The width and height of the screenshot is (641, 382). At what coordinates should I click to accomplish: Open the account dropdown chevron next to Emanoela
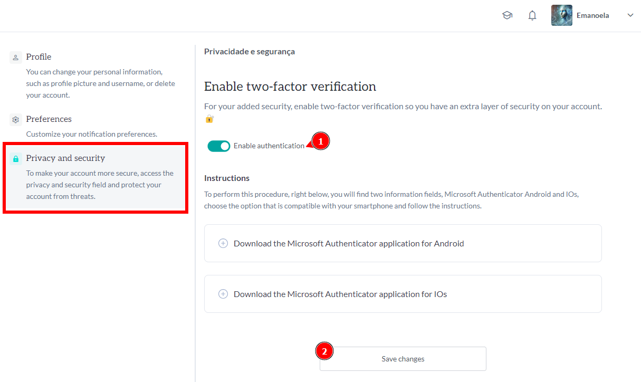click(x=630, y=15)
